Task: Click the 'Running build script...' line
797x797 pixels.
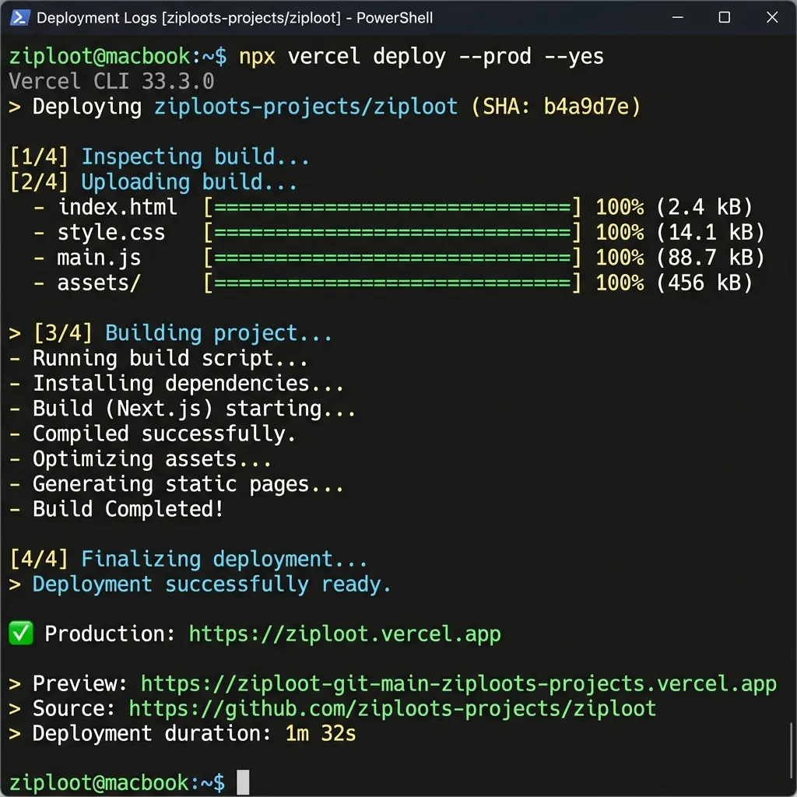Action: pyautogui.click(x=170, y=358)
